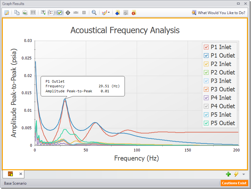Add a new graph tab with green plus
Screen dimensions: 251x189
[x=228, y=174]
